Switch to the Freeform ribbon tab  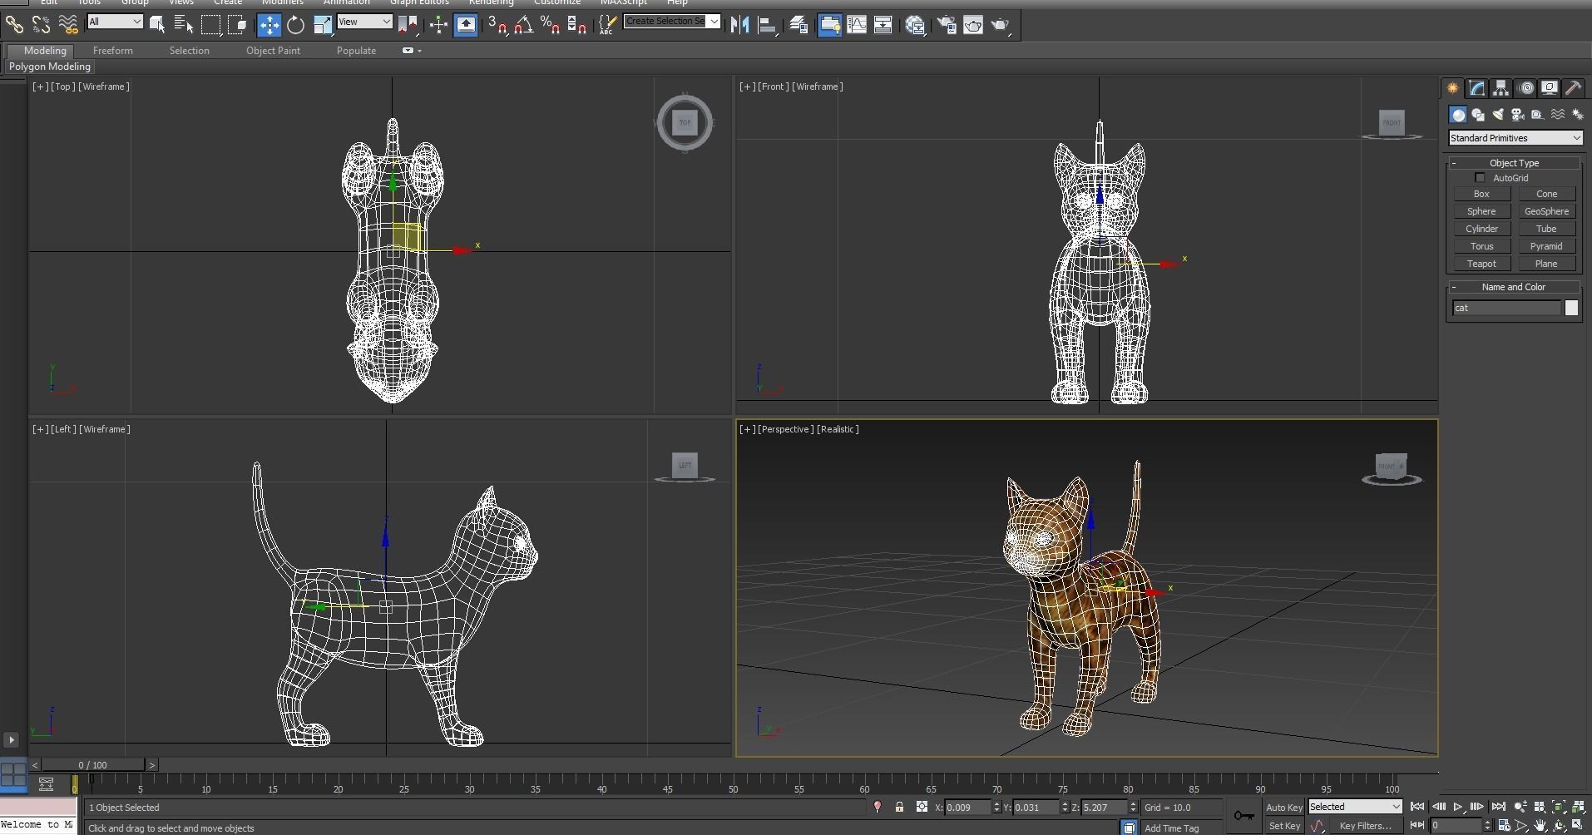coord(113,51)
